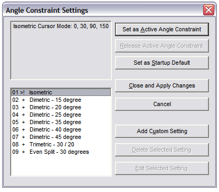Image resolution: width=219 pixels, height=192 pixels.
Task: Select Even Split - 30 degrees entry
Action: [61, 152]
